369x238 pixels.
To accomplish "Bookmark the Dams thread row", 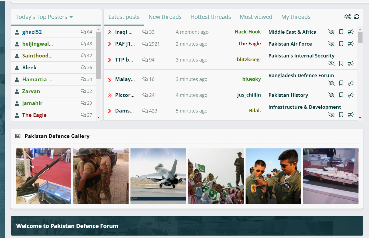I will pyautogui.click(x=341, y=115).
